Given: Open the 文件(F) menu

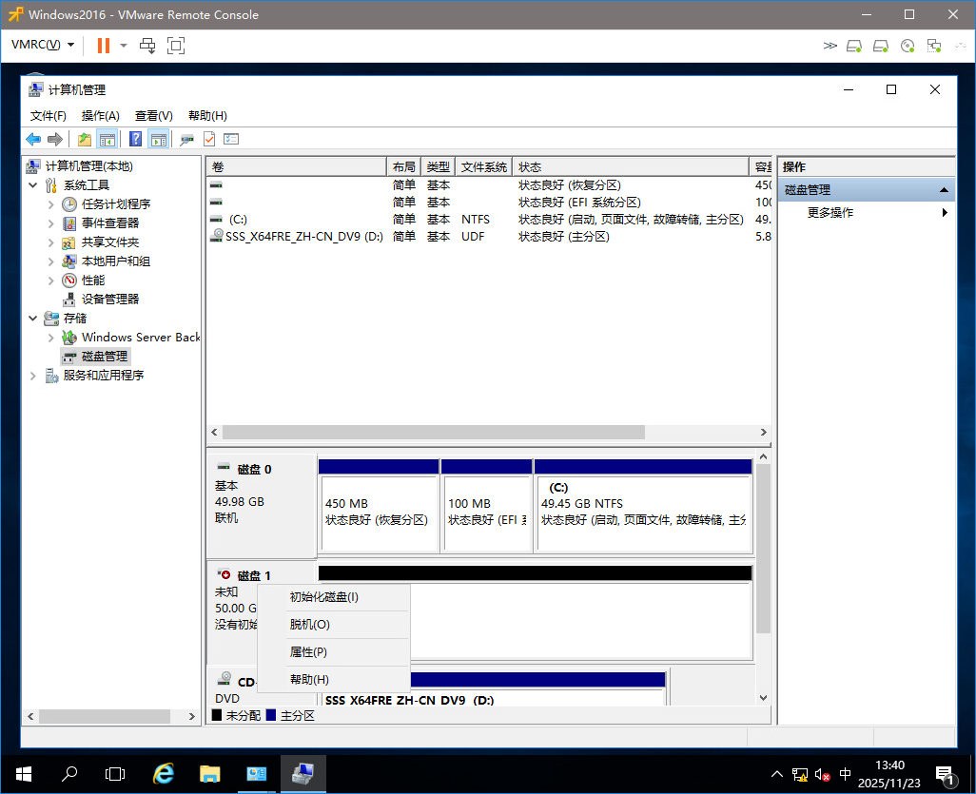Looking at the screenshot, I should pyautogui.click(x=48, y=116).
